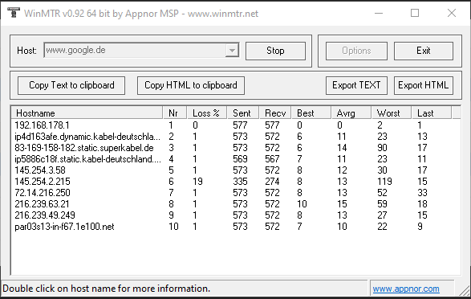
Task: Select the 72.14.216.250 host row
Action: click(x=236, y=193)
